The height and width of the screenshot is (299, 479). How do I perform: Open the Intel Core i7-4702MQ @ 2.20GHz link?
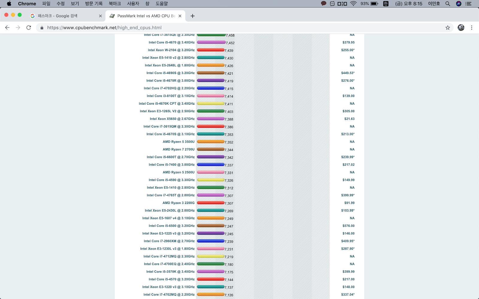(x=169, y=295)
